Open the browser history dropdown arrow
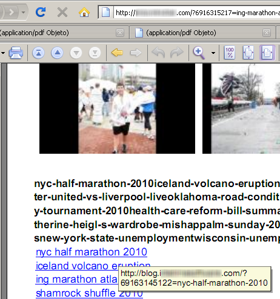This screenshot has height=299, width=280. [24, 13]
